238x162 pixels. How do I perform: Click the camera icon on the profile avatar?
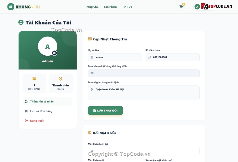coord(55,53)
